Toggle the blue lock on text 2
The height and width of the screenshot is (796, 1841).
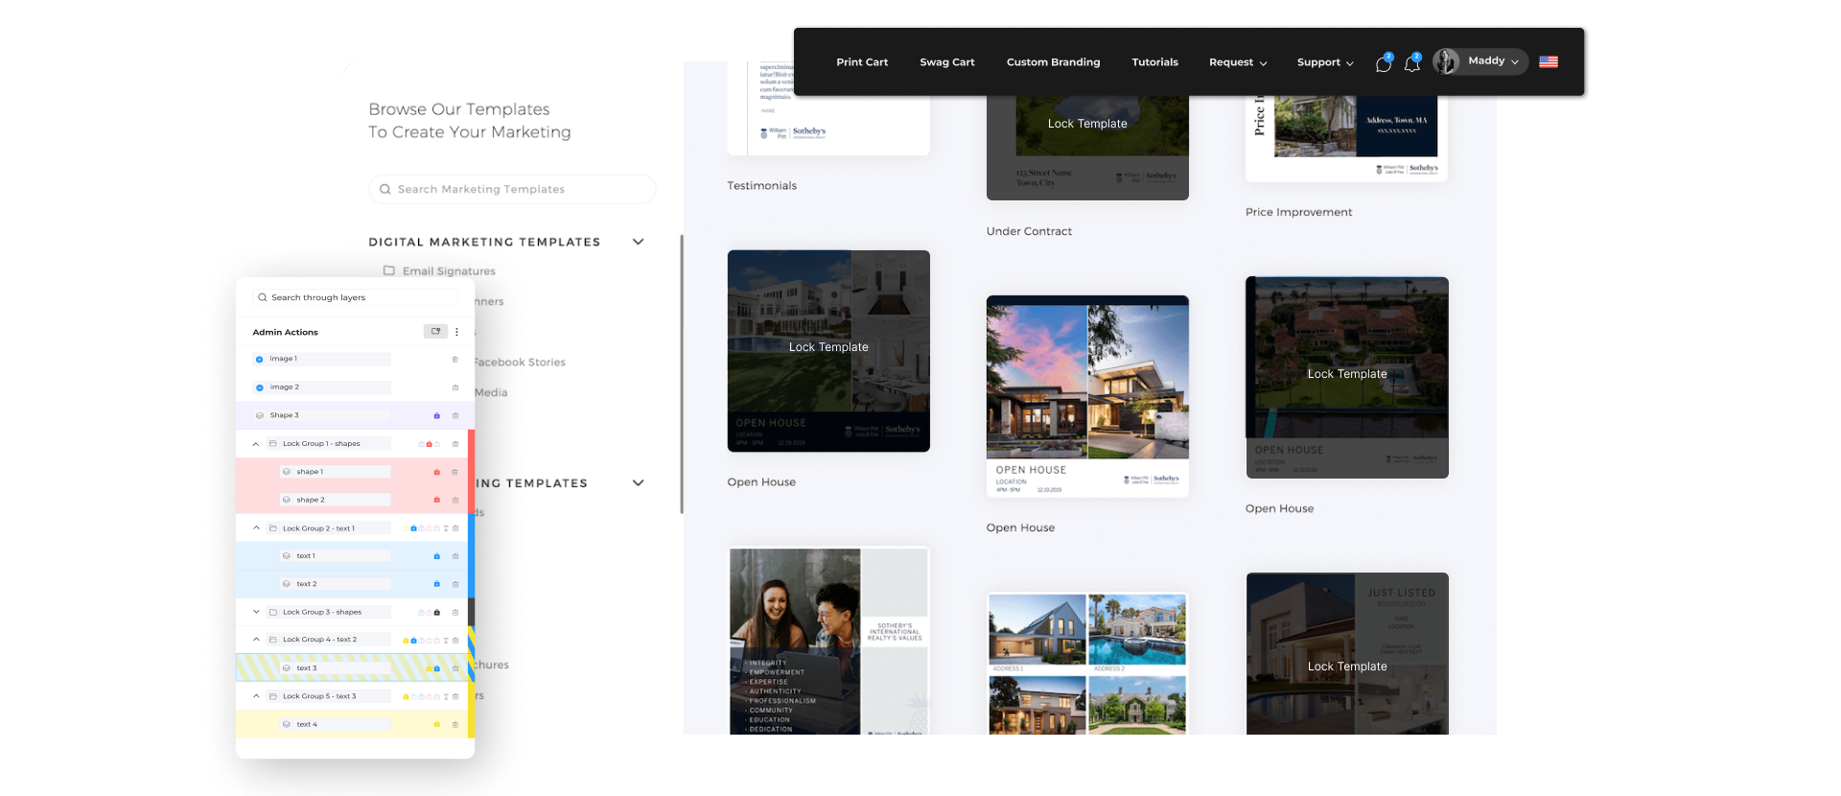[437, 584]
